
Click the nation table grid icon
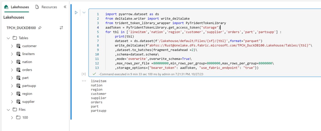(x=18, y=62)
